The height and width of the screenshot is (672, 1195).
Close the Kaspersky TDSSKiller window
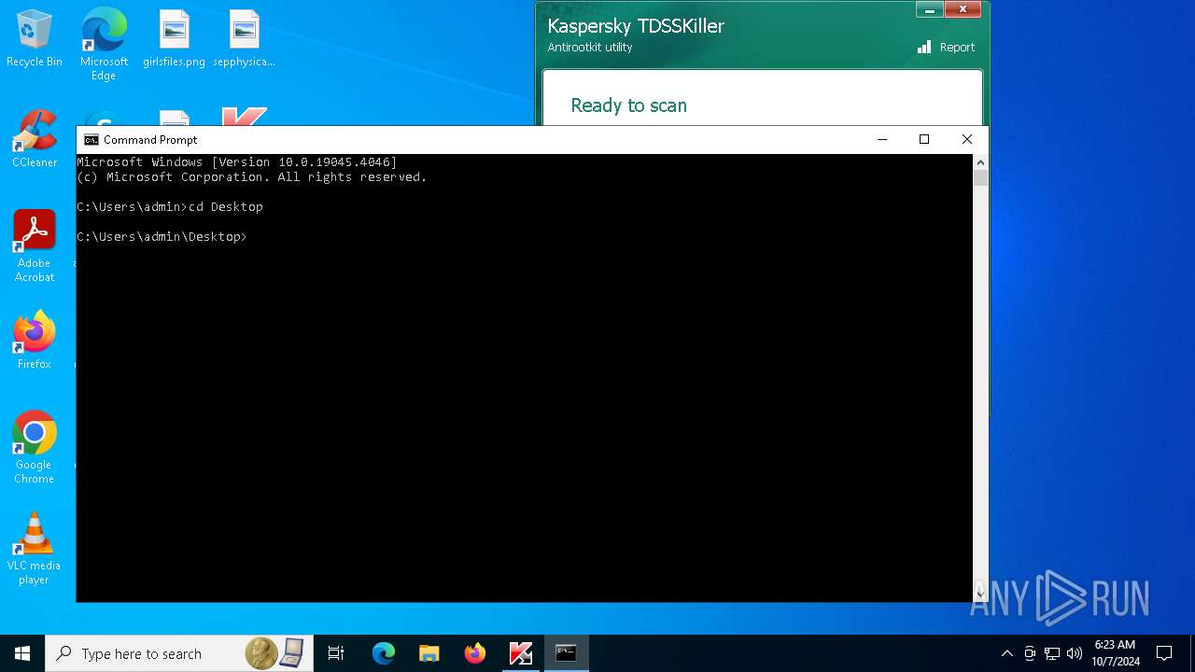pos(962,10)
